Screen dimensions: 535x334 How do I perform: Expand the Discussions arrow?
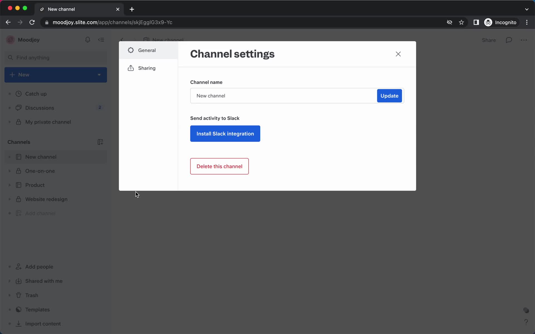pyautogui.click(x=9, y=108)
